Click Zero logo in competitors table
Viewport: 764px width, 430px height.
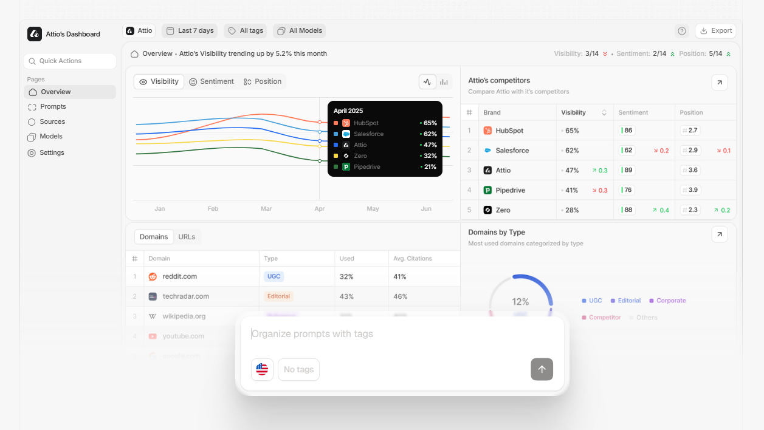tap(487, 210)
